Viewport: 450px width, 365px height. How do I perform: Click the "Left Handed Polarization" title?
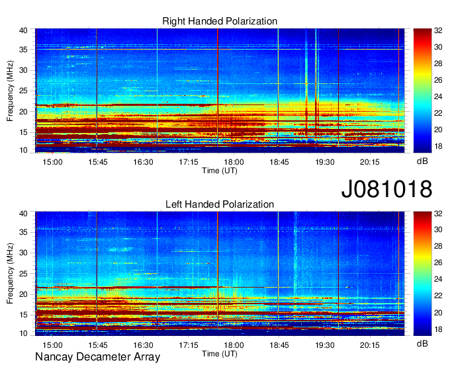click(220, 204)
